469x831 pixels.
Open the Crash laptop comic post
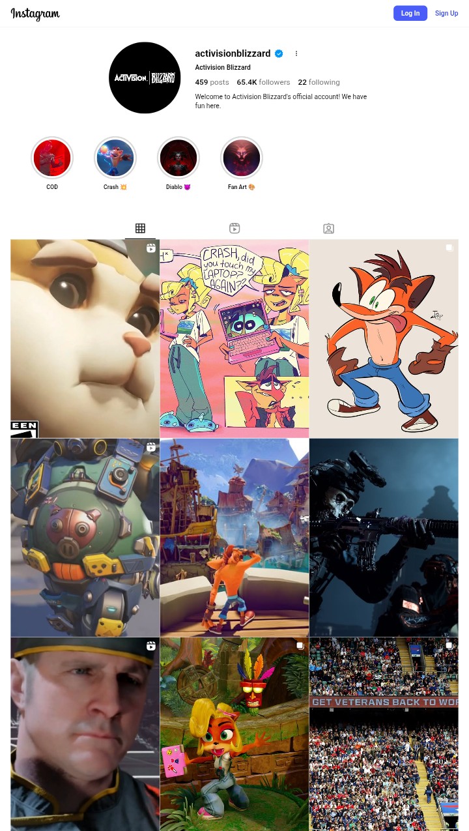(x=234, y=338)
